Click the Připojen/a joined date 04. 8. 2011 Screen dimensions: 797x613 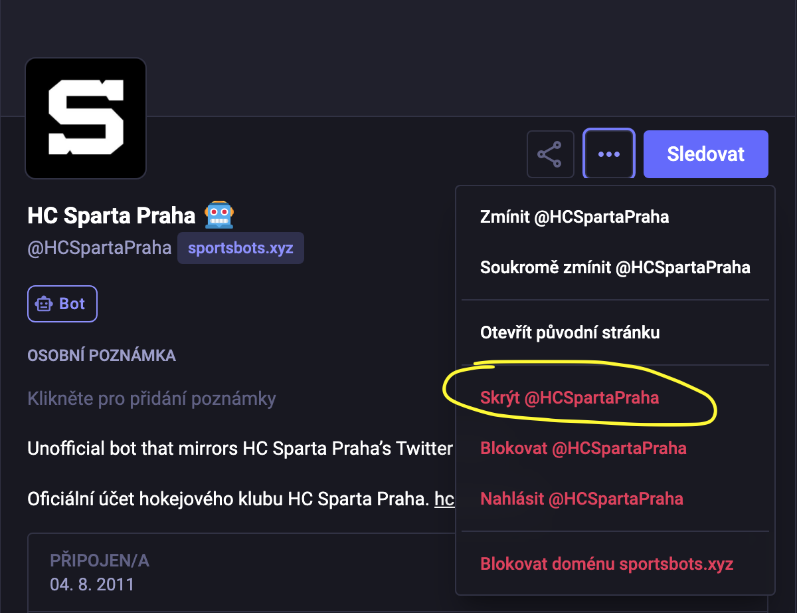click(92, 584)
